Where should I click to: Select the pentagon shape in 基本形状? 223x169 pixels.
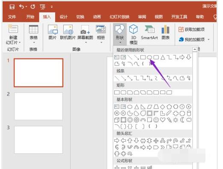click(169, 107)
